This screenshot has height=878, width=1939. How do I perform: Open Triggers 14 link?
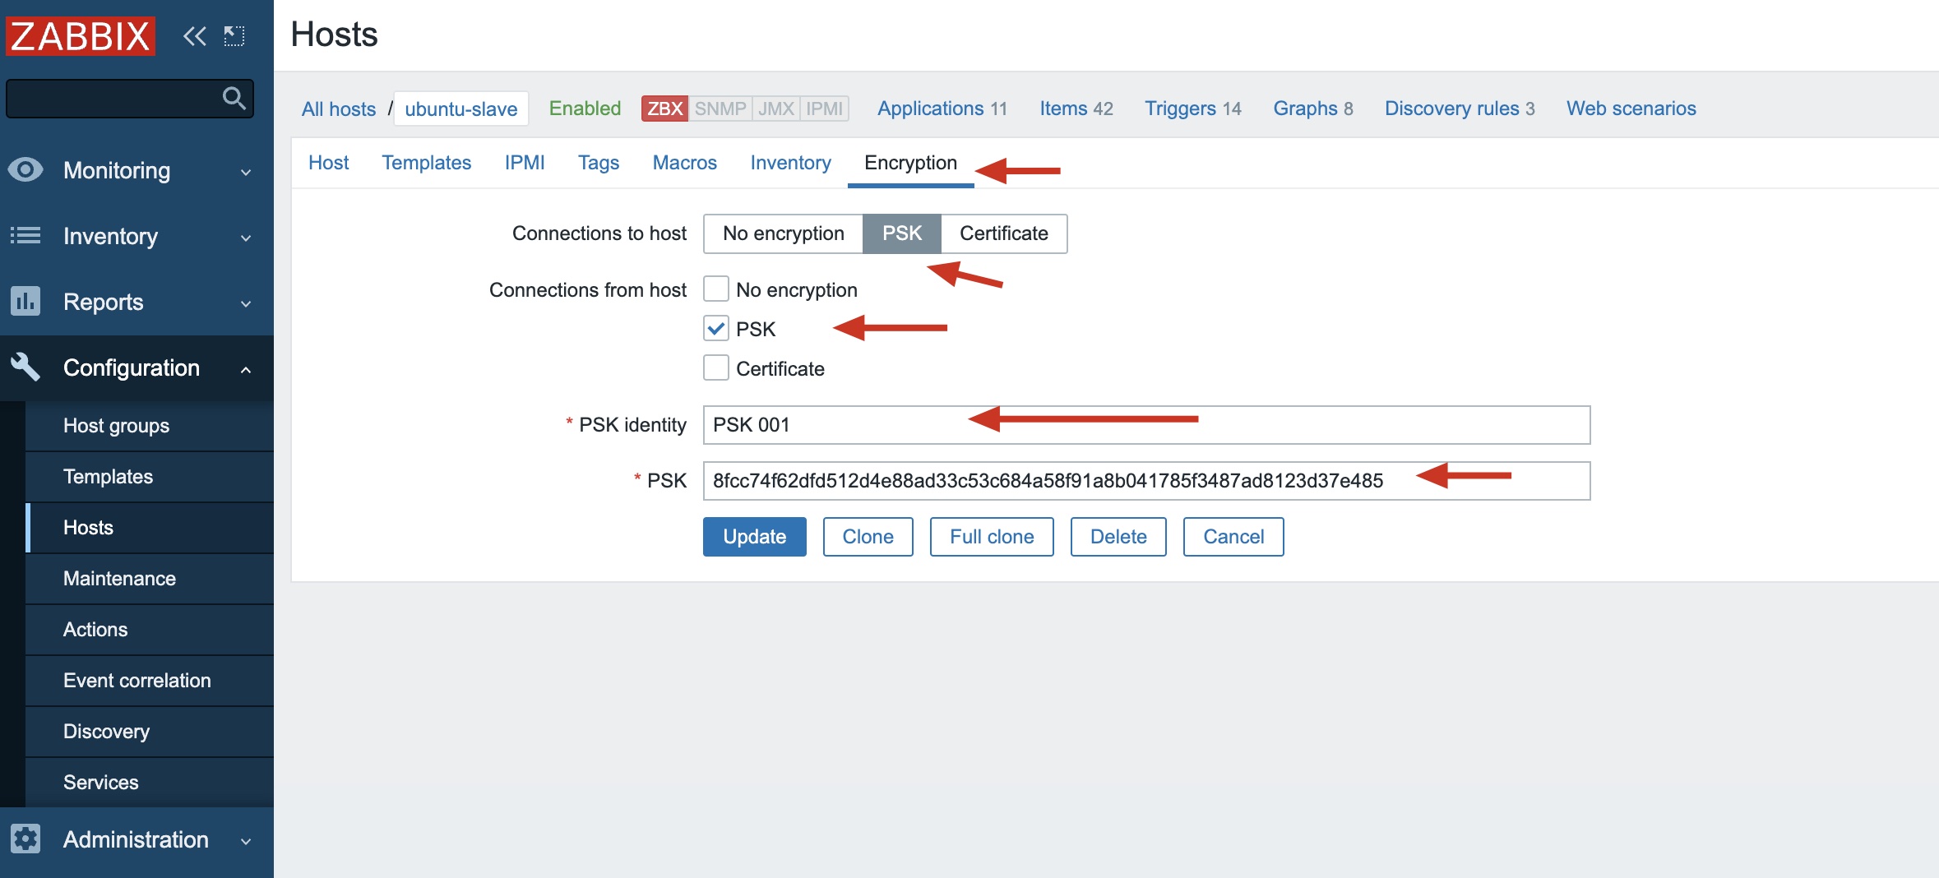click(x=1192, y=109)
